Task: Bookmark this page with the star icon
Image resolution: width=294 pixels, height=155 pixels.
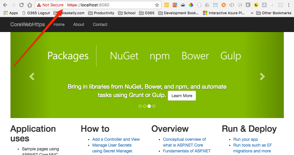Action: pyautogui.click(x=157, y=5)
